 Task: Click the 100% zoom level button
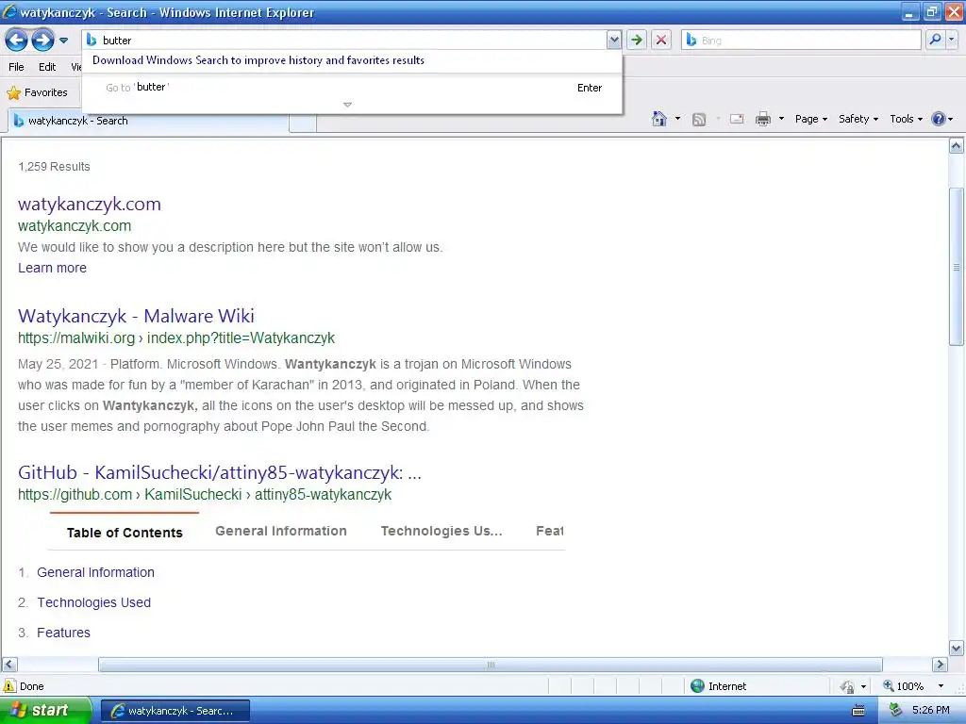pyautogui.click(x=903, y=686)
